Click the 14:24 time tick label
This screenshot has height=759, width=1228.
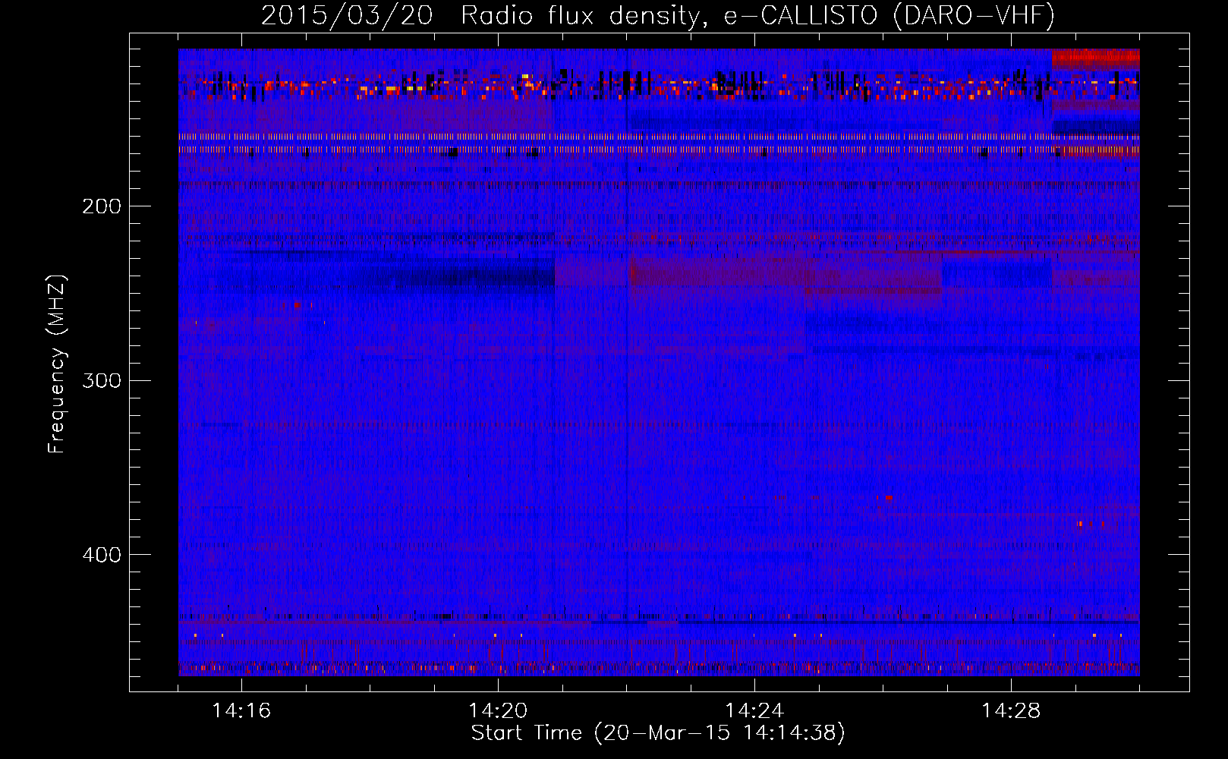[x=754, y=710]
